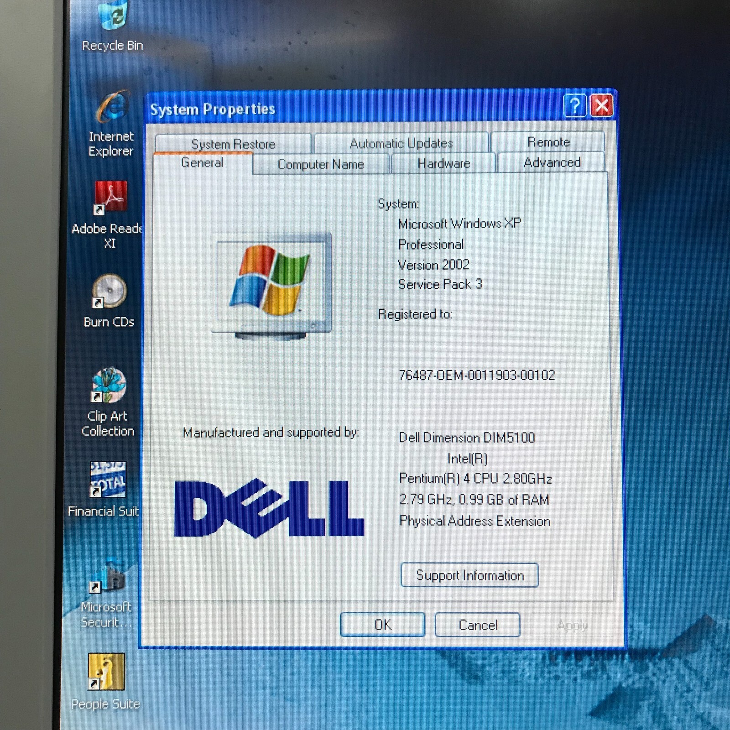
Task: Select the General tab
Action: tap(202, 163)
